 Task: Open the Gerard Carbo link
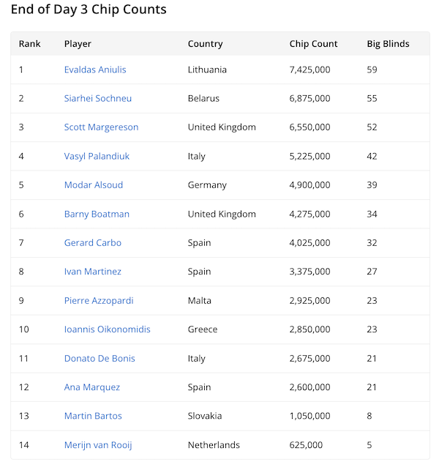coord(93,242)
